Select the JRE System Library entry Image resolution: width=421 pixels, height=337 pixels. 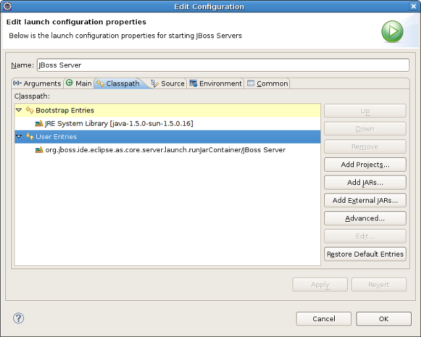pos(118,124)
